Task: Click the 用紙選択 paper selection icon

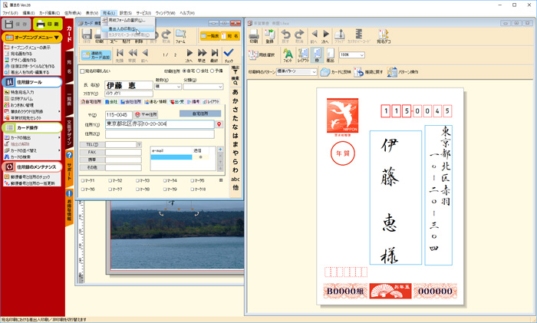Action: tap(261, 55)
